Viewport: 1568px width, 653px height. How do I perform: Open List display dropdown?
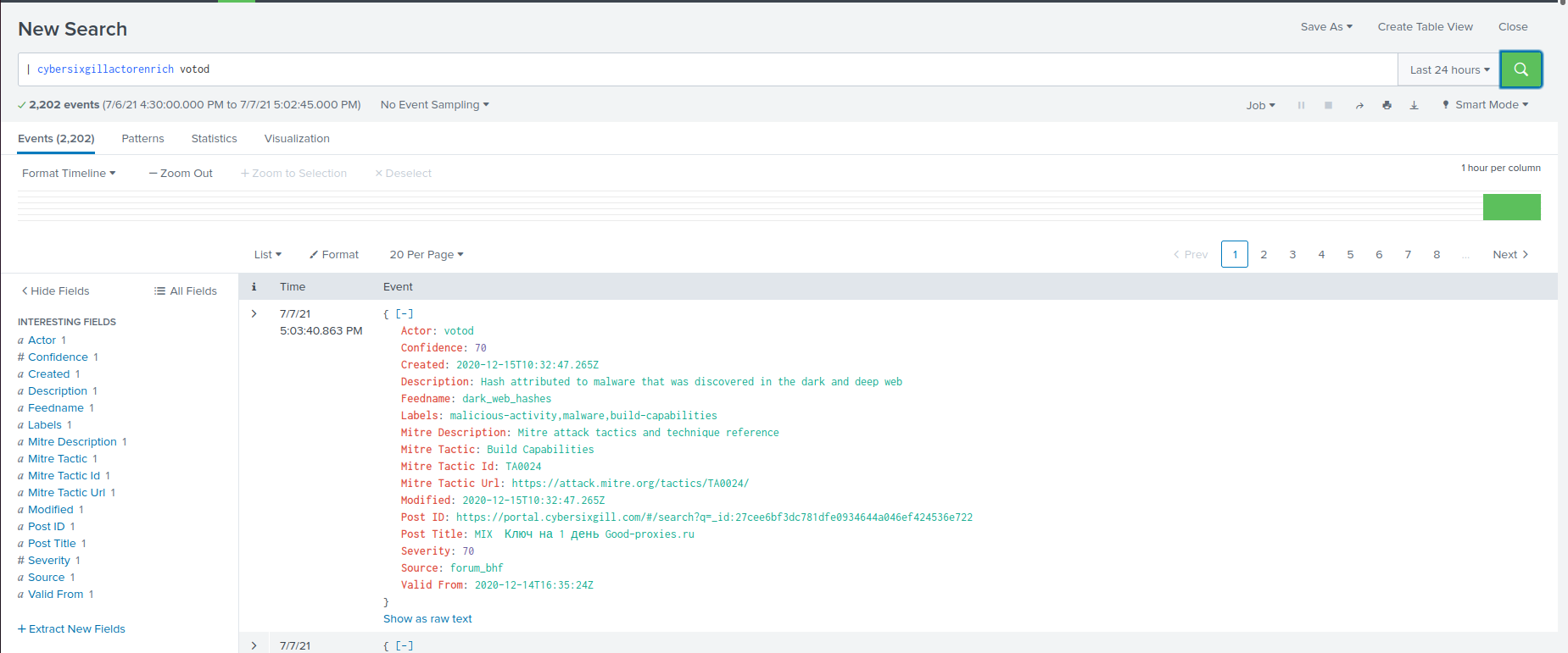pos(267,254)
